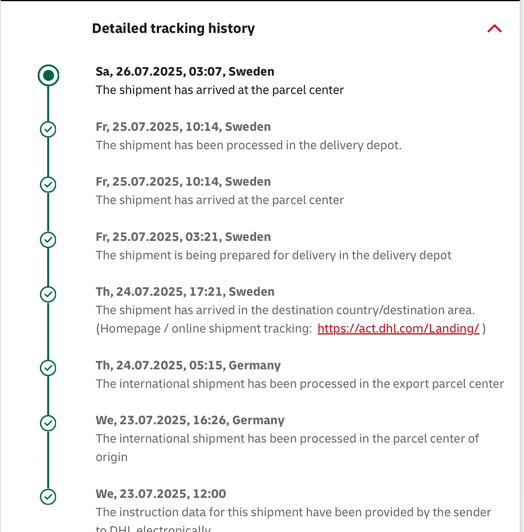
Task: Click checkmark icon for 24.07.2025 05:15 Germany event
Action: (48, 368)
